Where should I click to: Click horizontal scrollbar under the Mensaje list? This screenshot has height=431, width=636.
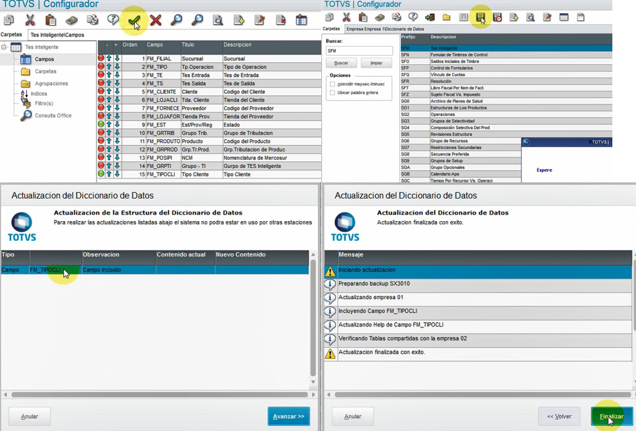pyautogui.click(x=483, y=394)
